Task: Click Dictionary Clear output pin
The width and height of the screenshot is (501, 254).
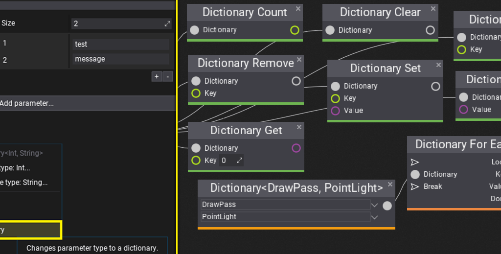Action: click(430, 30)
